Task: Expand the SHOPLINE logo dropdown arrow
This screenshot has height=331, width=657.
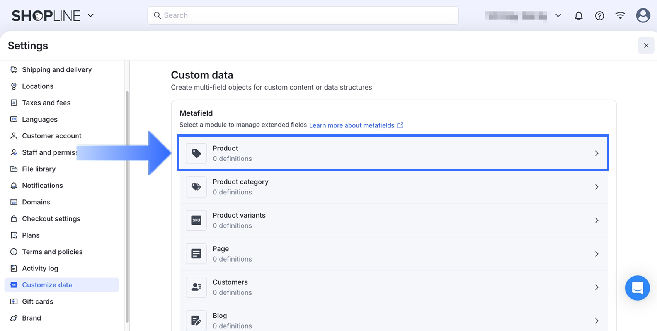Action: 90,16
